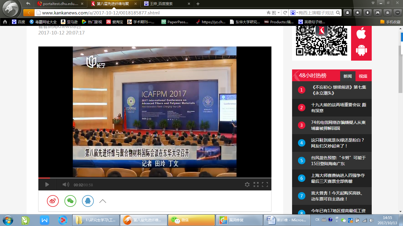This screenshot has width=403, height=226.
Task: Mute the video using the speaker icon
Action: pos(65,185)
